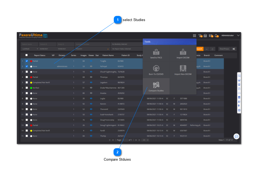Open the Import Non-DICOM tool
Viewport: 255px width, 182px height.
[183, 70]
